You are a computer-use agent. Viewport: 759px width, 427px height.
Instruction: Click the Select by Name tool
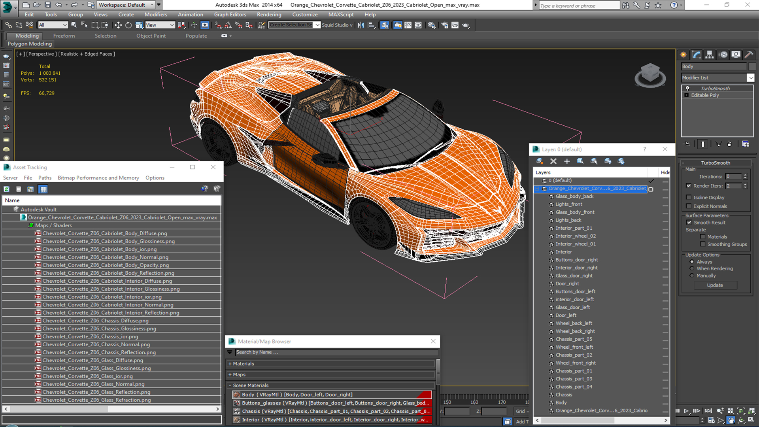(84, 25)
